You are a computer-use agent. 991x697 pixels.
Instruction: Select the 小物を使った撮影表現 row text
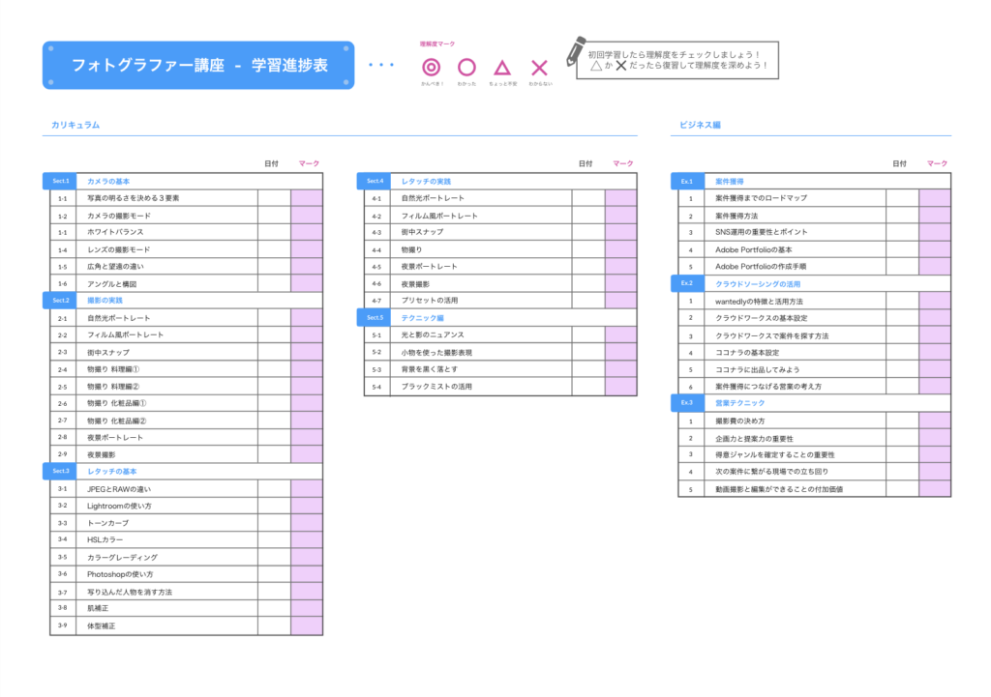pyautogui.click(x=436, y=352)
